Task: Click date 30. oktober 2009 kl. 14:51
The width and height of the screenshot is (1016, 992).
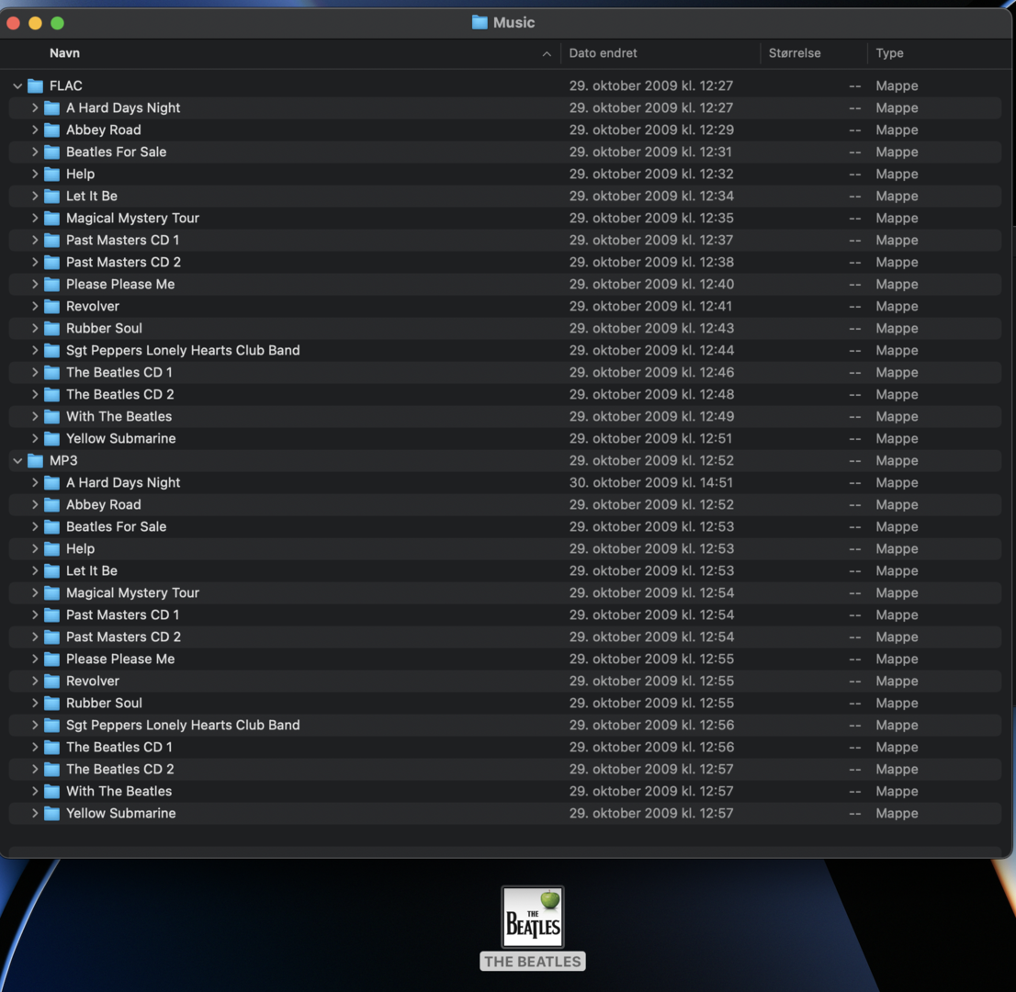Action: 651,483
